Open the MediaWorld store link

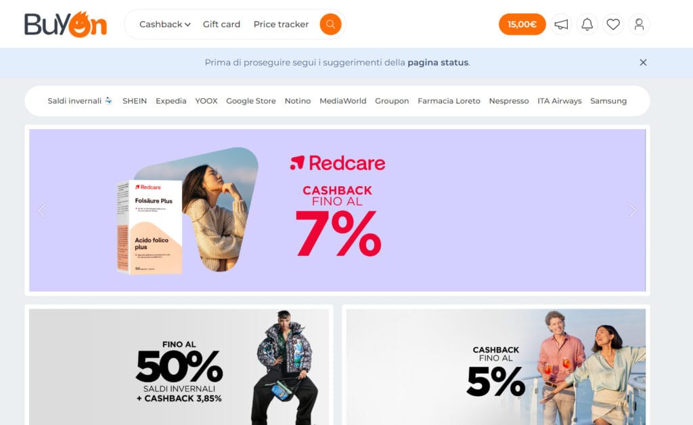tap(343, 101)
